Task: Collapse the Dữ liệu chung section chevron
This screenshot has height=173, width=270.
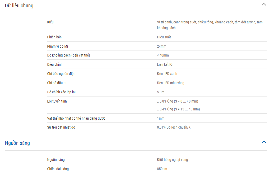Action: [264, 4]
